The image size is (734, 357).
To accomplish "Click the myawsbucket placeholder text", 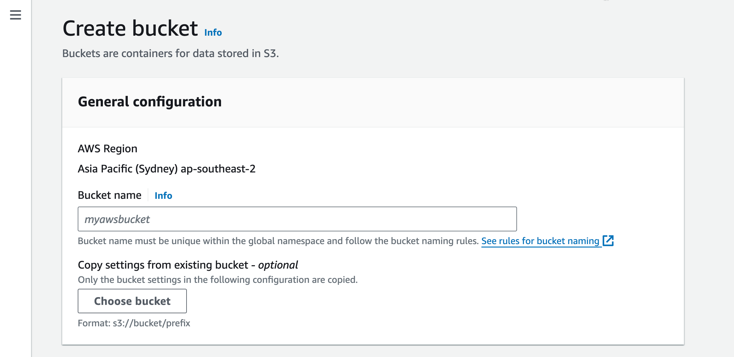I will tap(117, 219).
